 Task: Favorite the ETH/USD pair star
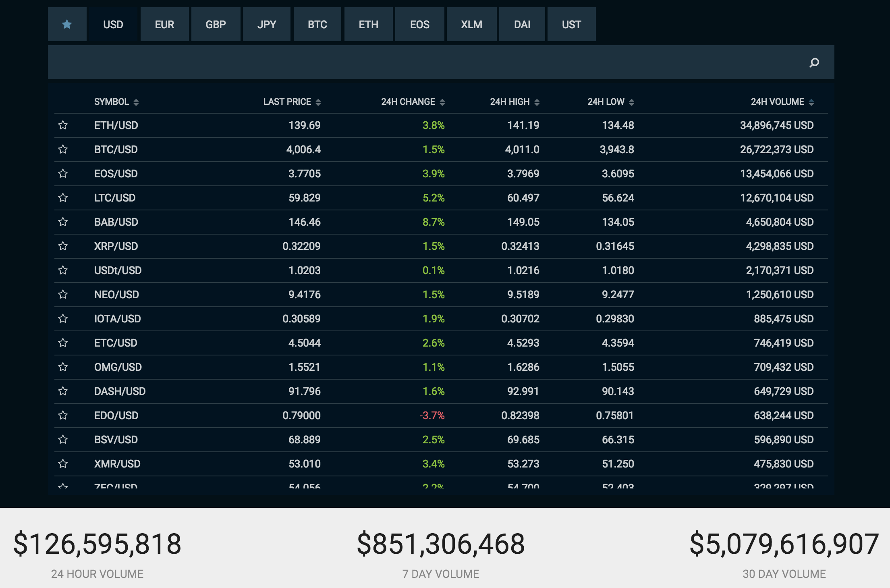(63, 125)
